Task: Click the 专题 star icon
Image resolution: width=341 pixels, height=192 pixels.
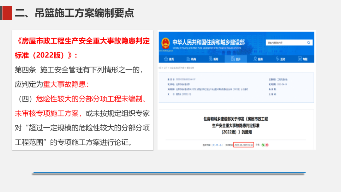Action: tap(299, 59)
